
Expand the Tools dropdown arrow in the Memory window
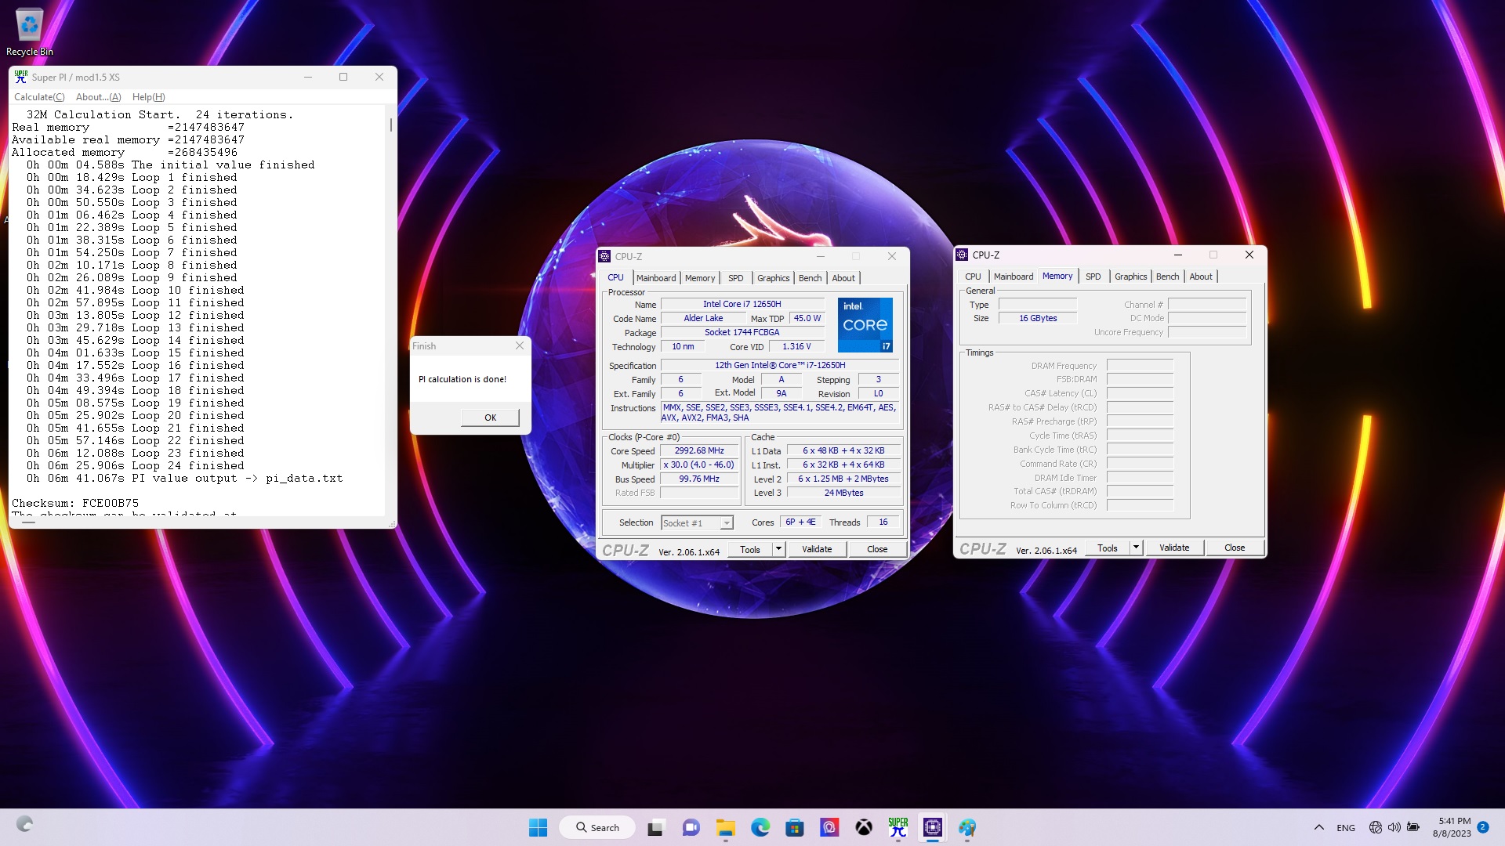[x=1137, y=548]
